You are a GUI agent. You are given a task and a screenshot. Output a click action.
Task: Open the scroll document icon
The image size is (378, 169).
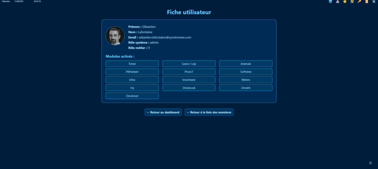point(366,2)
